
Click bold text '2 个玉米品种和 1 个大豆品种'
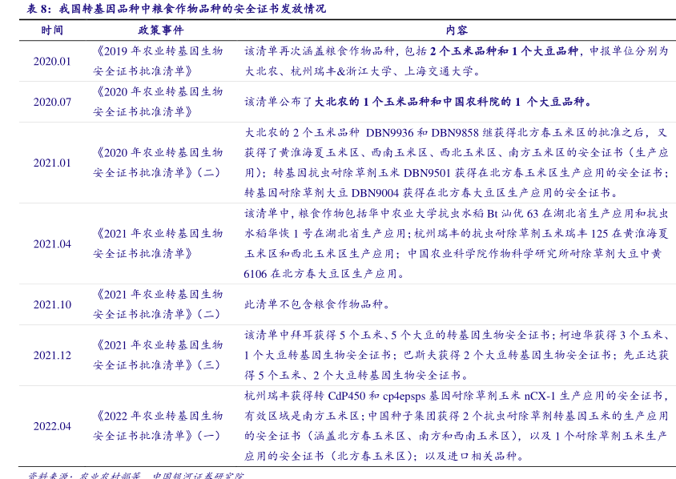(504, 50)
